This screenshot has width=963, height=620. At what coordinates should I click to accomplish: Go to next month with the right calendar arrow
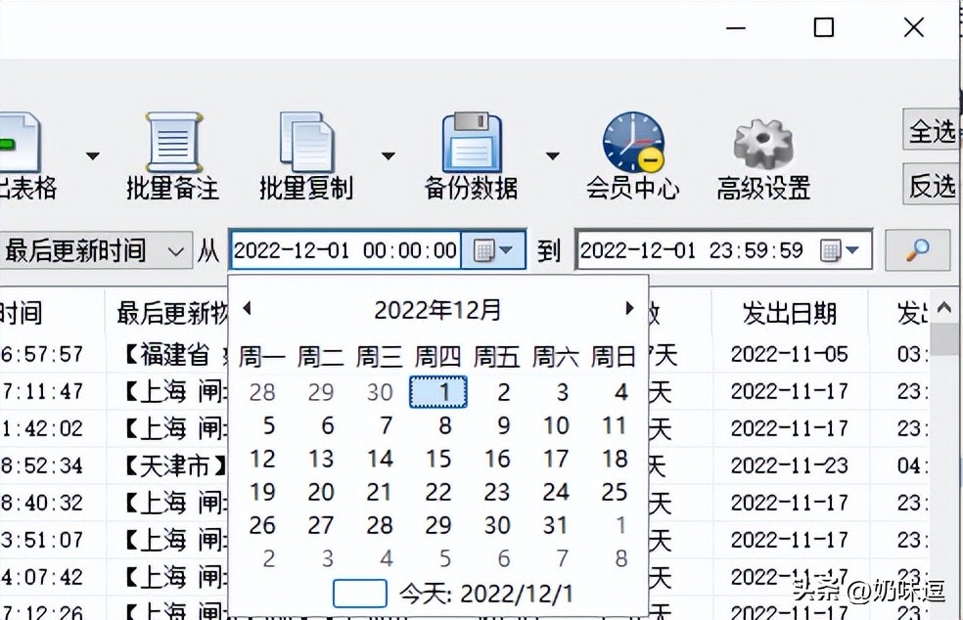coord(629,308)
